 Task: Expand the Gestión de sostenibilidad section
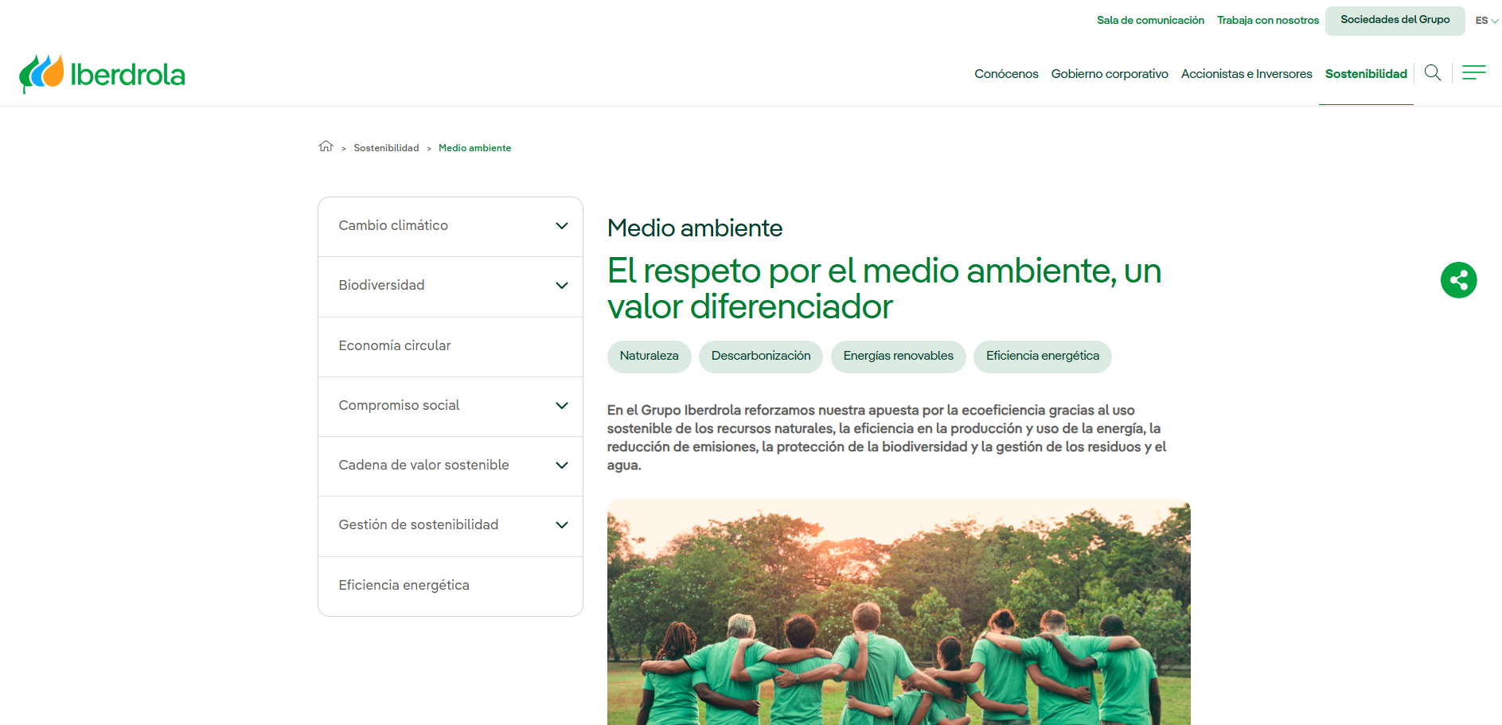[450, 525]
